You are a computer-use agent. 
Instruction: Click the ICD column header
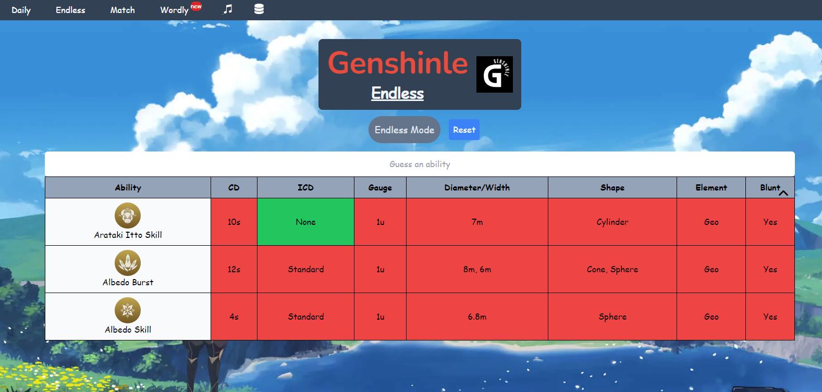(x=305, y=187)
